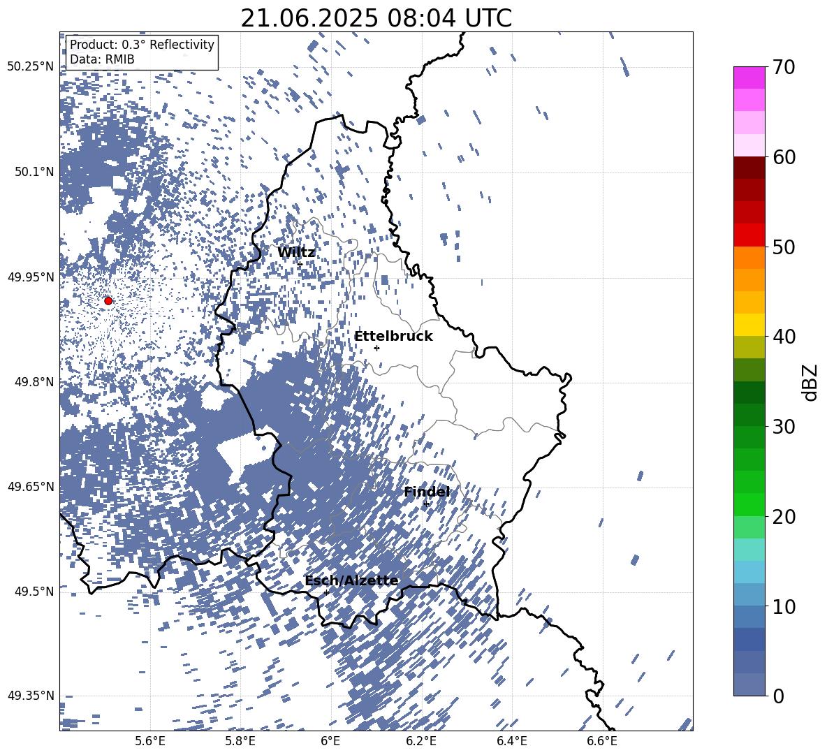Click the bright red colorbar swatch above 50
Viewport: 827px width, 755px height.
pos(749,235)
